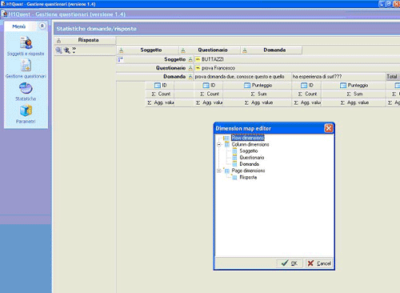400x293 pixels.
Task: Confirm Dimension map editor with OK
Action: pyautogui.click(x=290, y=263)
